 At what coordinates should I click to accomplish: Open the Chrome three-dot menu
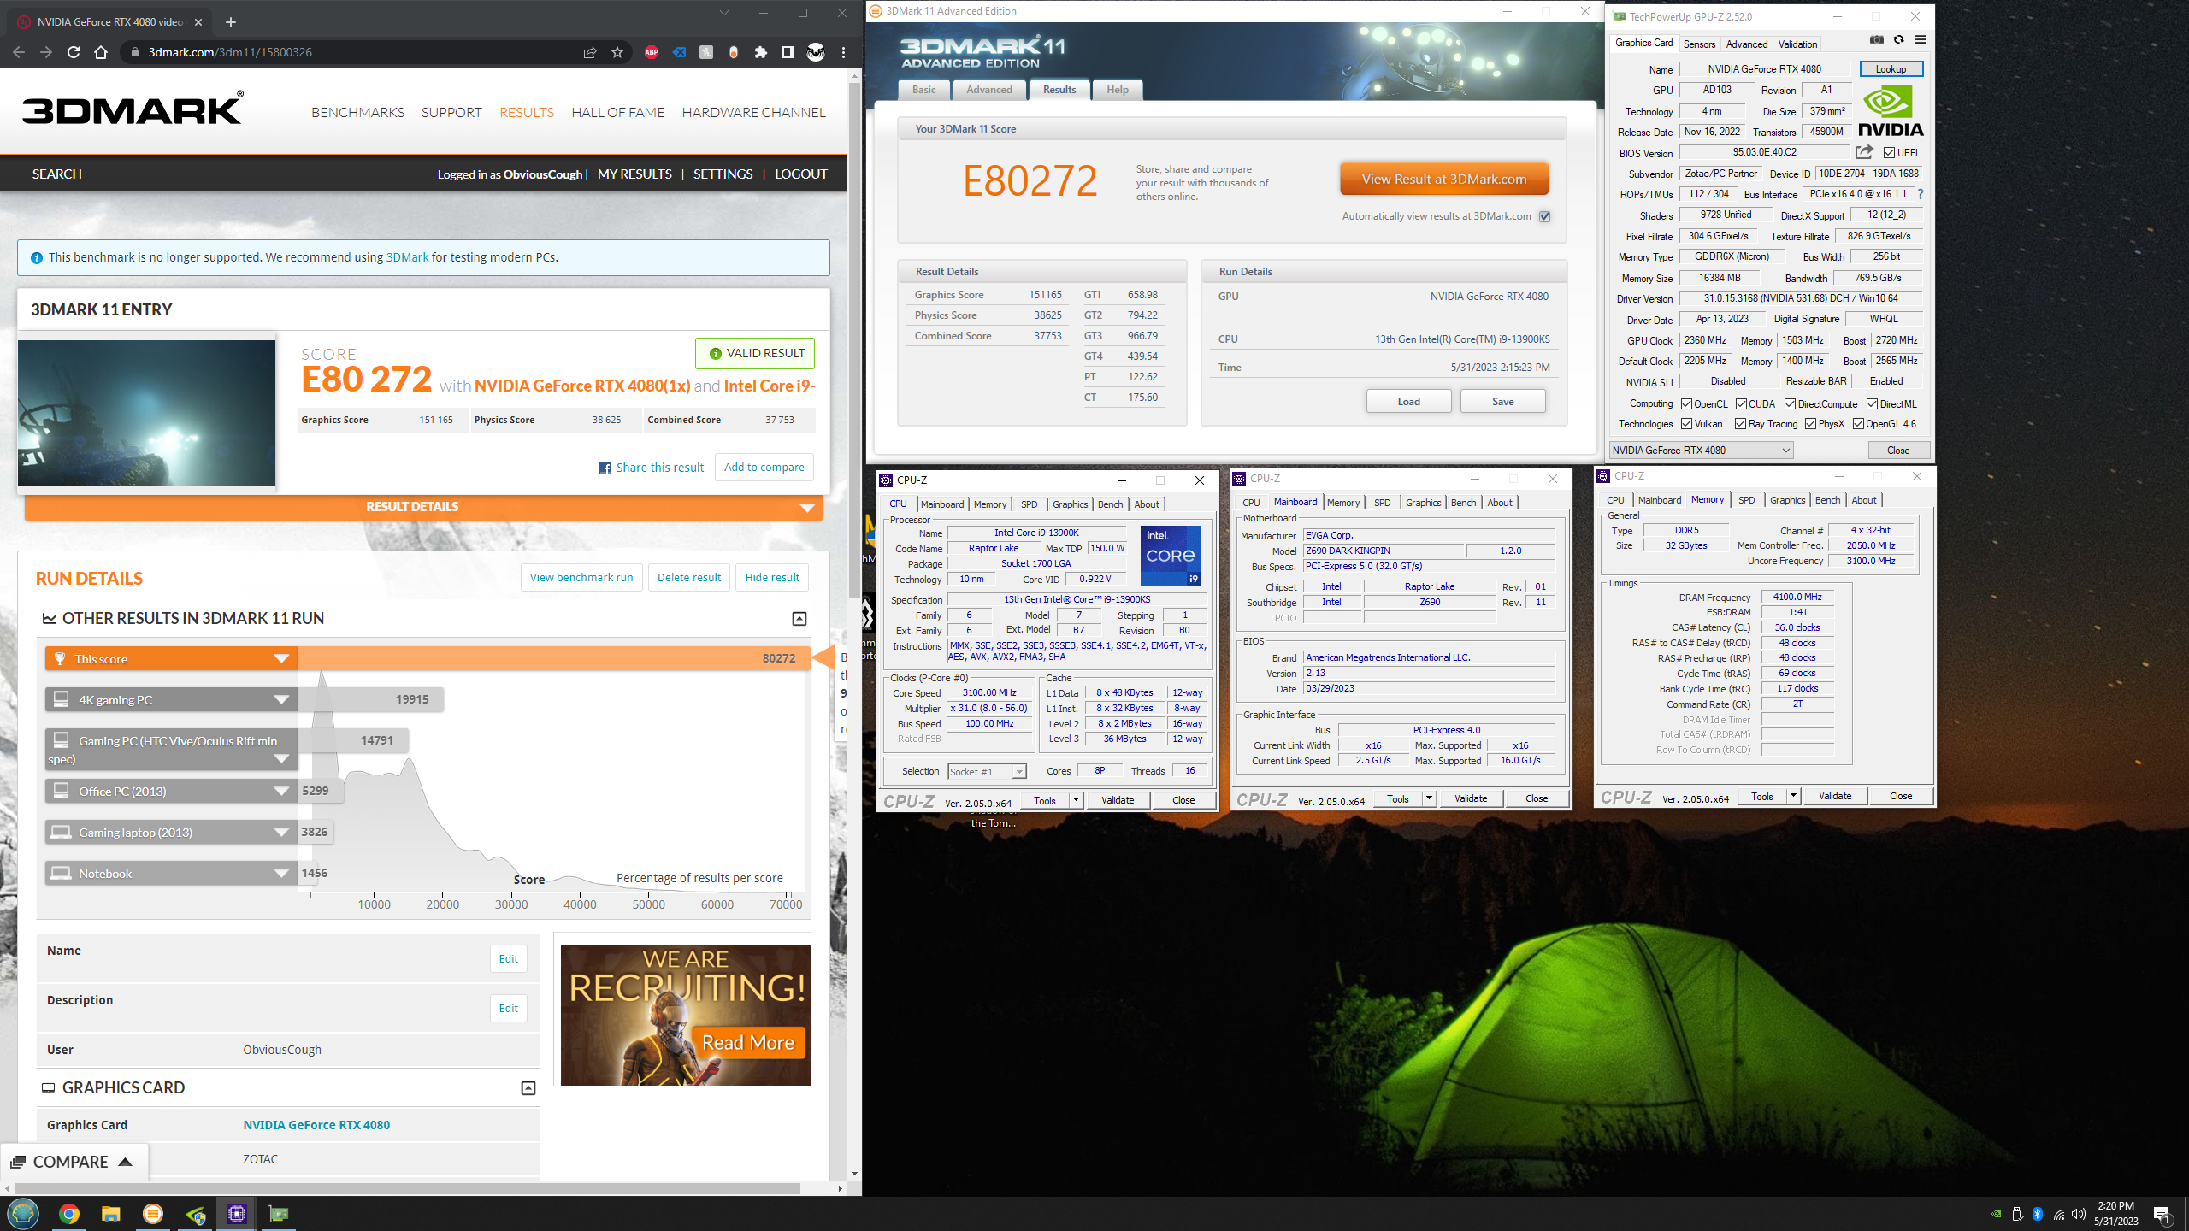click(x=843, y=52)
